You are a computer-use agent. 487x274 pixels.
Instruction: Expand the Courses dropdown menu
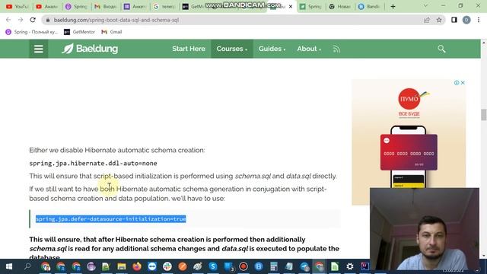[x=231, y=49]
